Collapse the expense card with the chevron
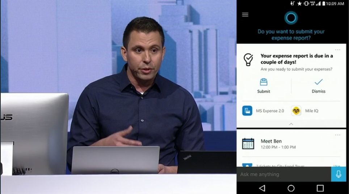The image size is (349, 194). tap(291, 124)
